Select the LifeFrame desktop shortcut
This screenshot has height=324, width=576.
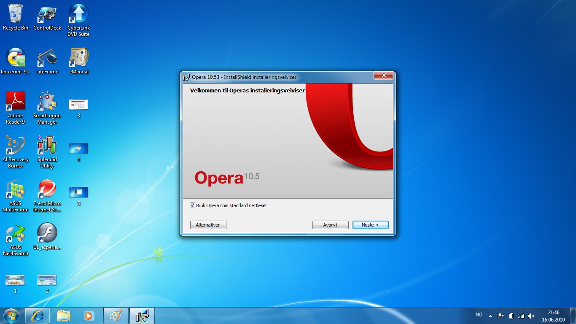pyautogui.click(x=47, y=61)
